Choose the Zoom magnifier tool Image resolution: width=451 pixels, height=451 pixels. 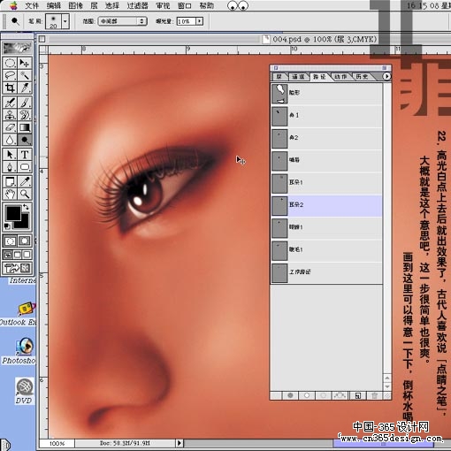(x=25, y=194)
